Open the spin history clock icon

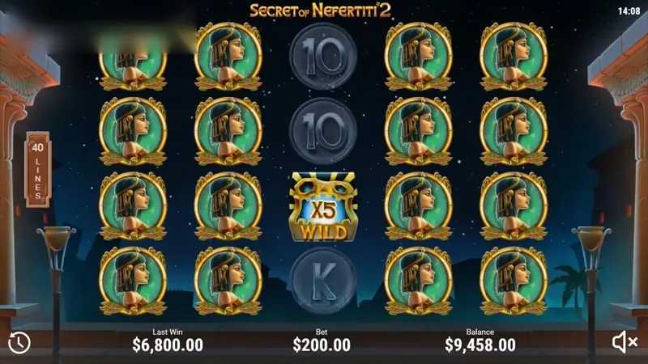coord(19,342)
